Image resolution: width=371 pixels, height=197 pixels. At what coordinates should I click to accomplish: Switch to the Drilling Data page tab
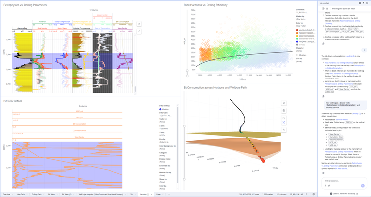pos(36,194)
